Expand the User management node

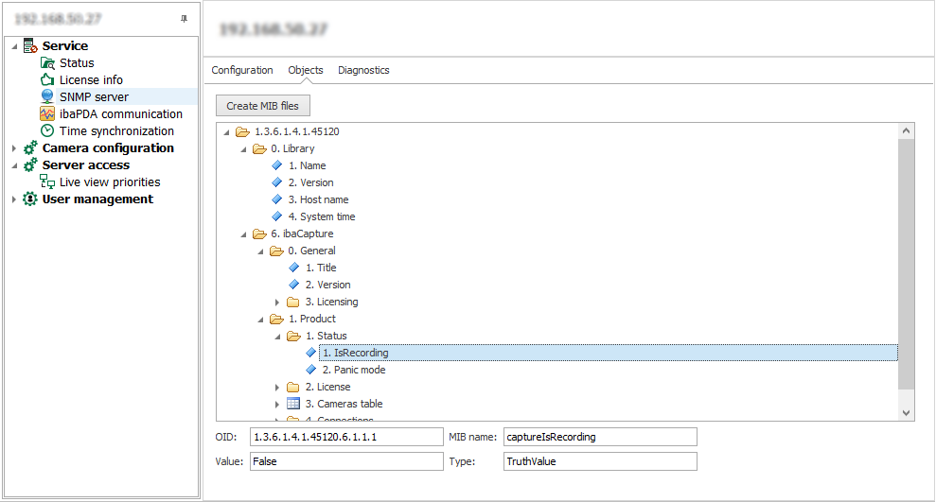14,199
